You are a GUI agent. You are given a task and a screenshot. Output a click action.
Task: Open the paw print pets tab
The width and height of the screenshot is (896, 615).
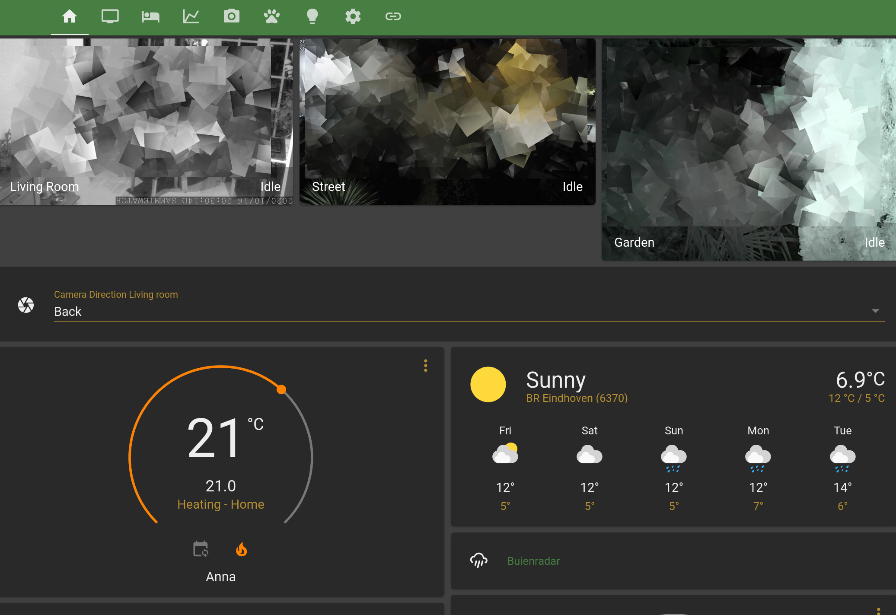click(x=272, y=17)
